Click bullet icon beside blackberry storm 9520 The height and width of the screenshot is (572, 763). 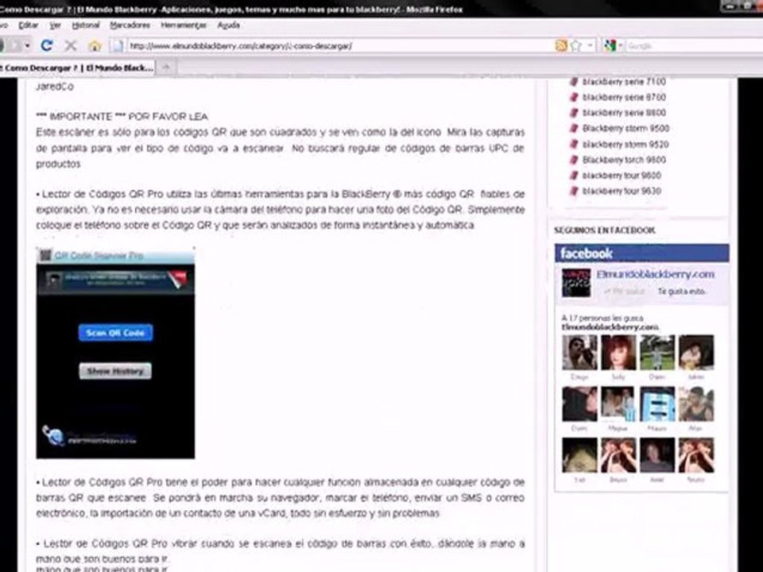pyautogui.click(x=574, y=145)
